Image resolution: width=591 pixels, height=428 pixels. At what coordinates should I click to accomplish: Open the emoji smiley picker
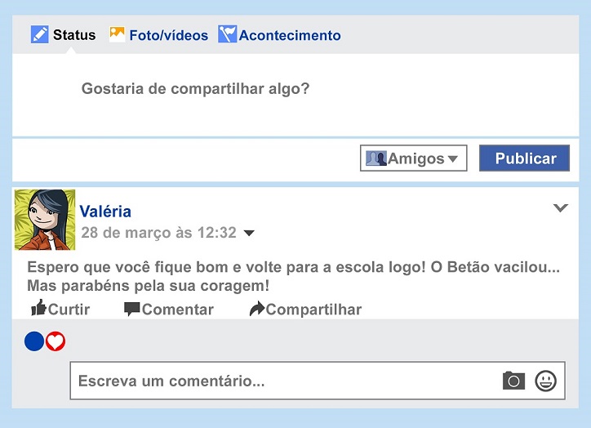click(545, 381)
